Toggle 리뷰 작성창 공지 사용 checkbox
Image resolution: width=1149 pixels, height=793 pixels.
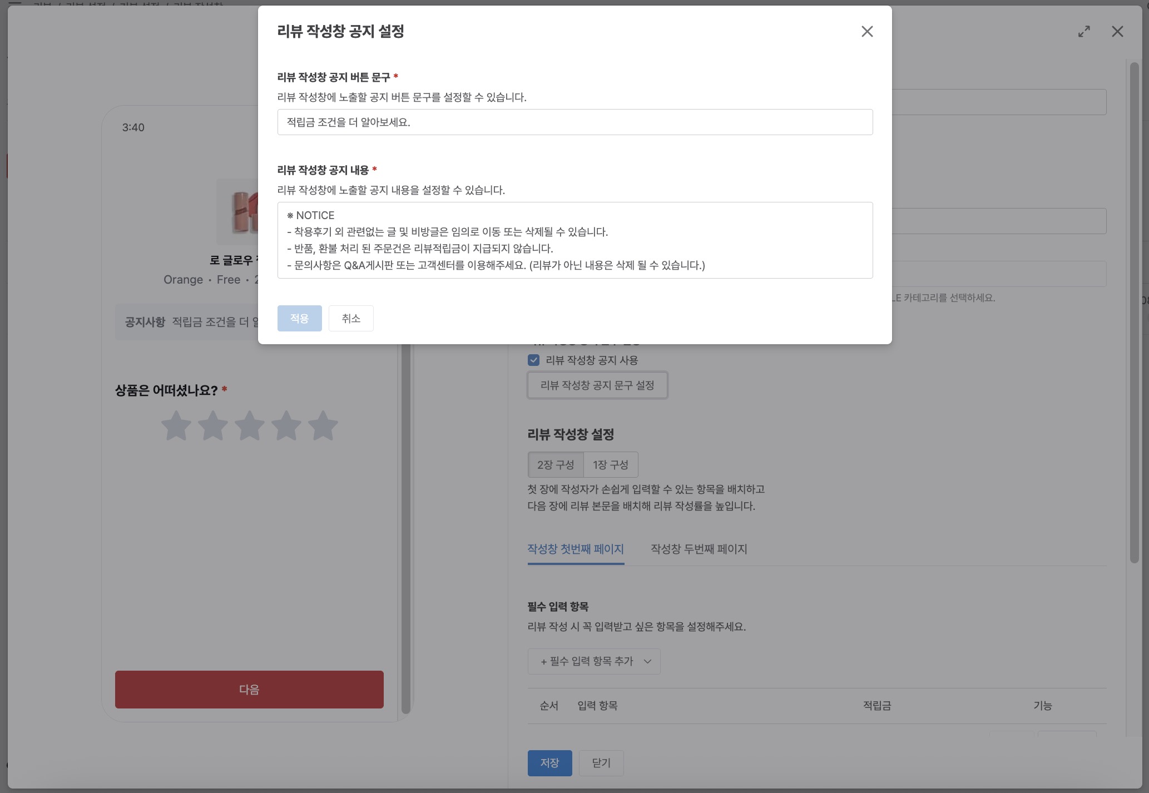pyautogui.click(x=534, y=360)
